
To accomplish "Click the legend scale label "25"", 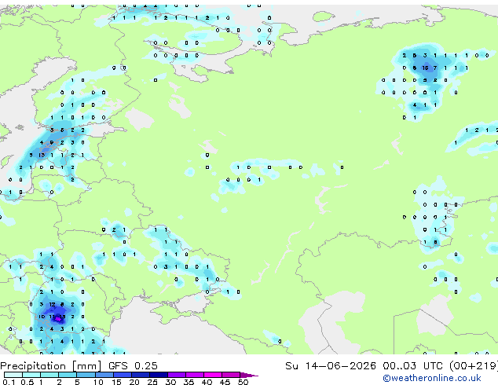I will coord(152,382).
